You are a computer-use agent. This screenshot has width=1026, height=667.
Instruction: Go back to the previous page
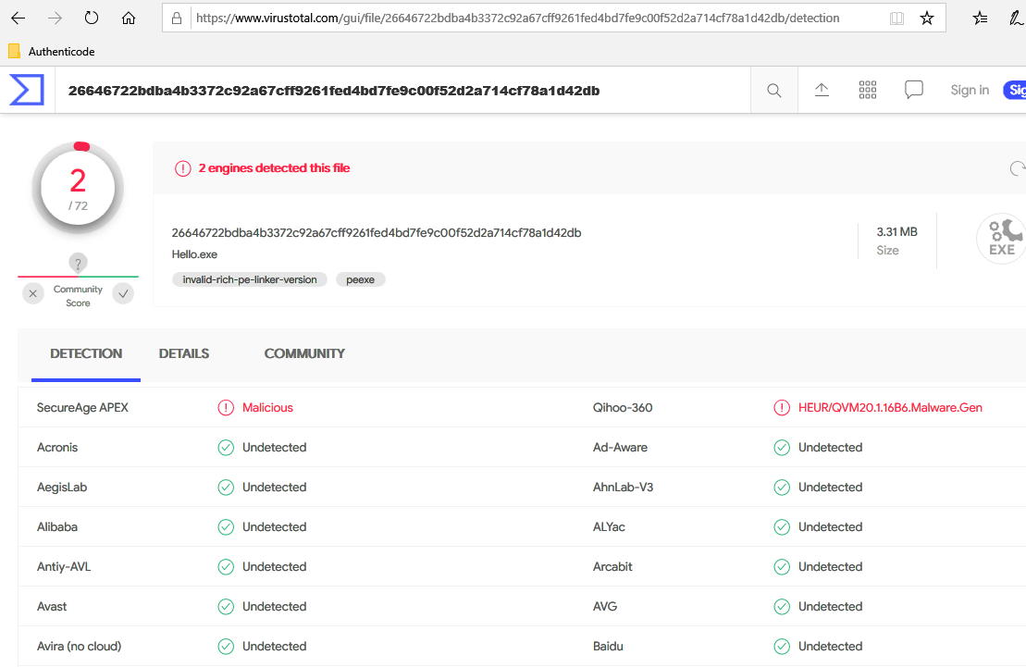tap(19, 19)
